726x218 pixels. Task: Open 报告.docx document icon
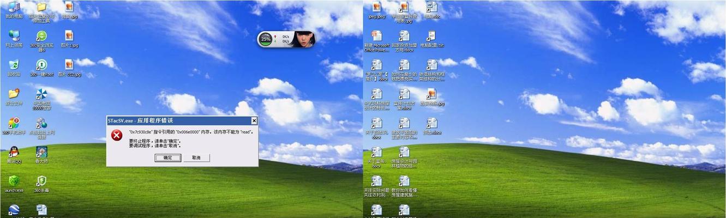coord(431,126)
